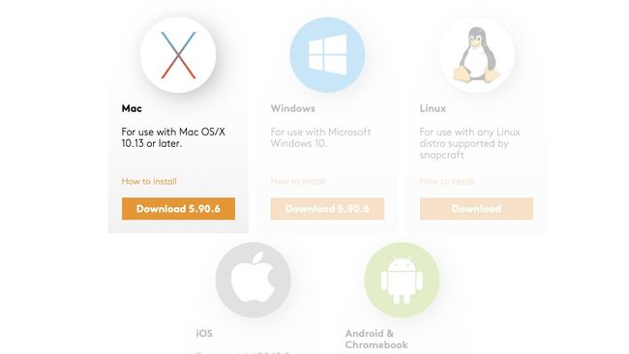The image size is (629, 354).
Task: Click the Mac OS/X 10.13 requirement text
Action: (173, 137)
